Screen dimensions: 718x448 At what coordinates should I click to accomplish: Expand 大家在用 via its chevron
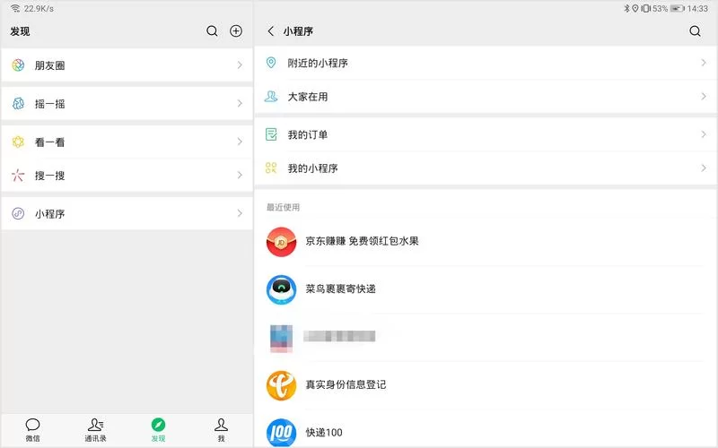[704, 97]
